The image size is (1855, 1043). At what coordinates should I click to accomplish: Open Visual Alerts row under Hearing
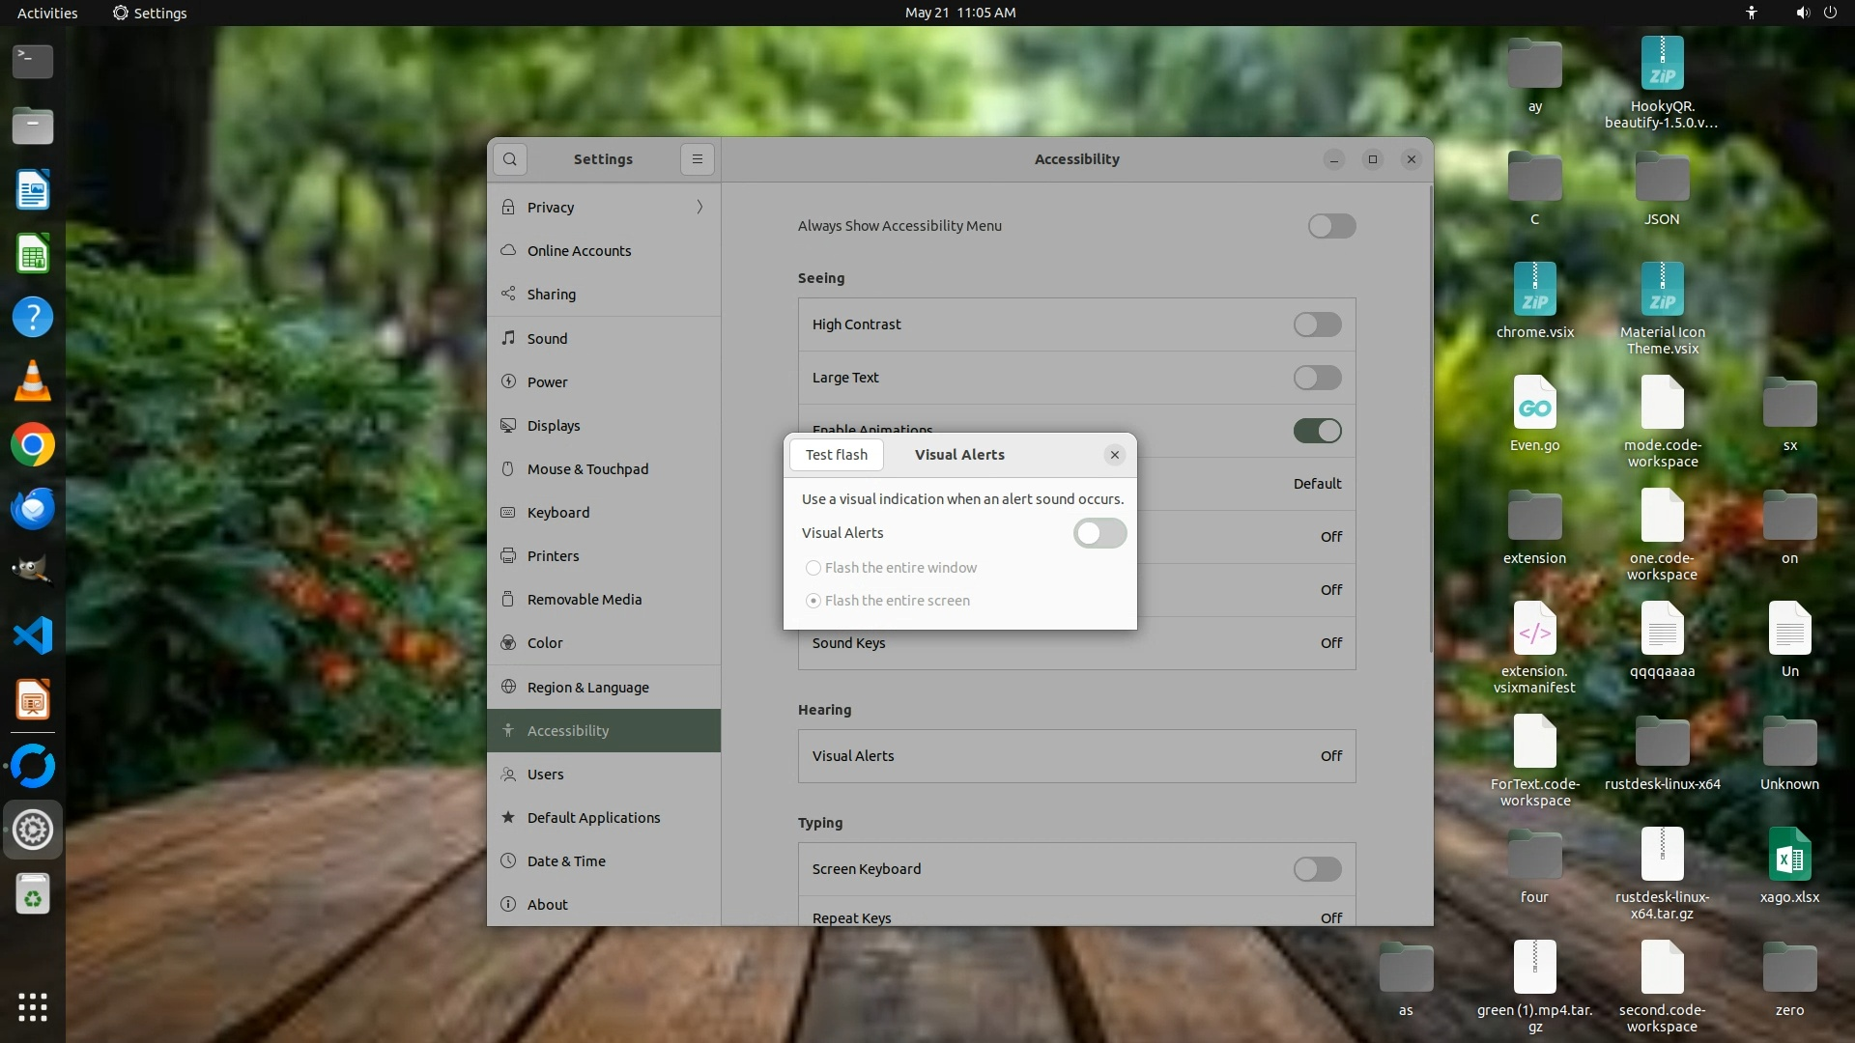click(1076, 756)
